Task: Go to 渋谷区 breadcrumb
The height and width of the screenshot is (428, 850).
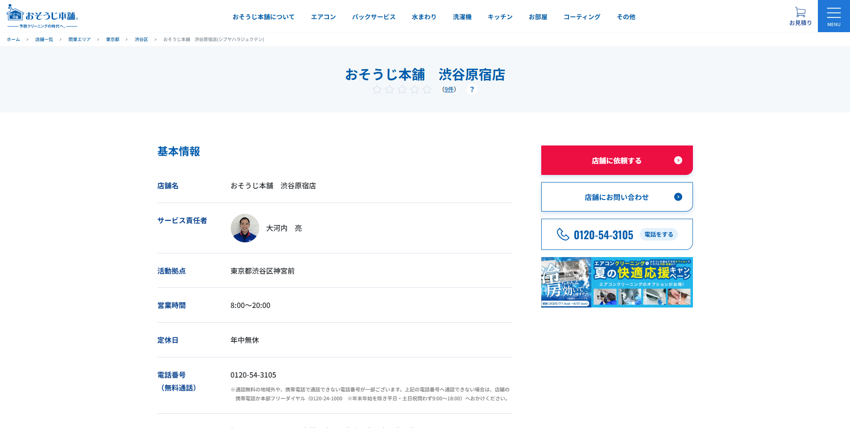Action: 141,39
